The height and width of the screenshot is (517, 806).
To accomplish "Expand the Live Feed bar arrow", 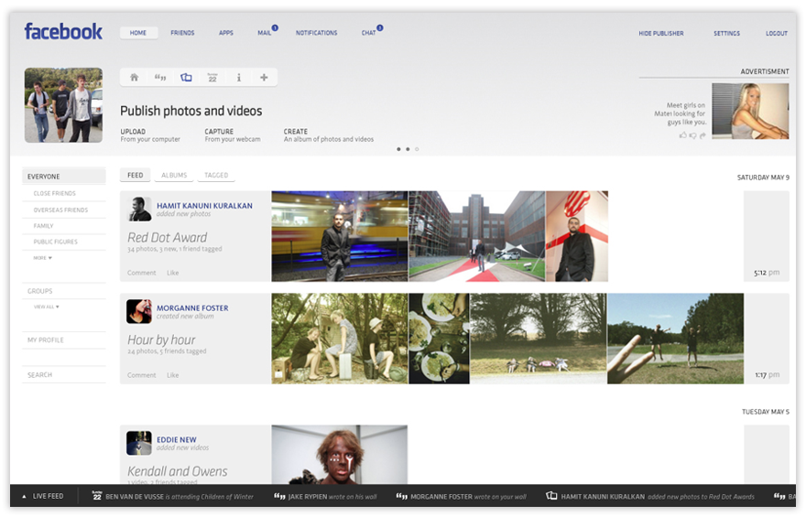I will point(24,497).
